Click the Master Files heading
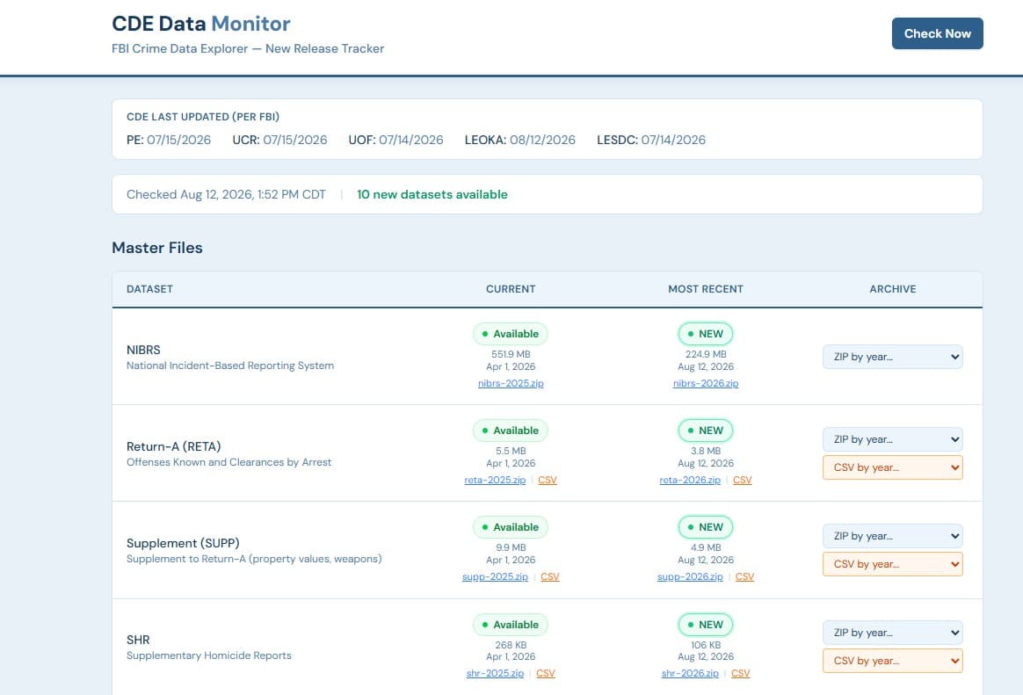The image size is (1023, 695). point(157,248)
